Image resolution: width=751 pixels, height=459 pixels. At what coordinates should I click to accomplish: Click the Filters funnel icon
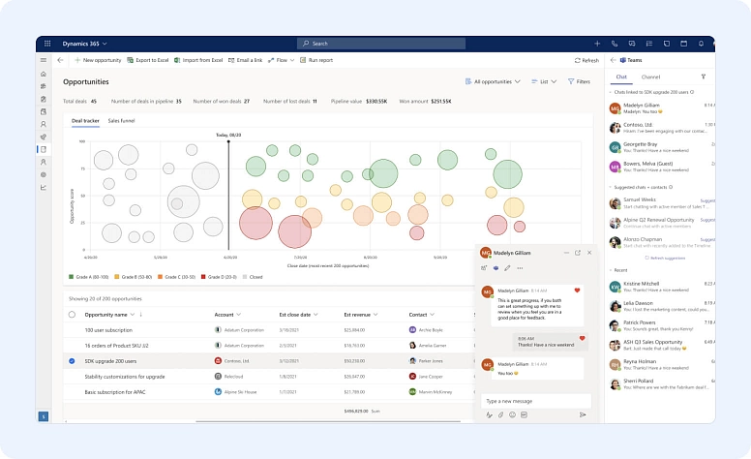(571, 81)
